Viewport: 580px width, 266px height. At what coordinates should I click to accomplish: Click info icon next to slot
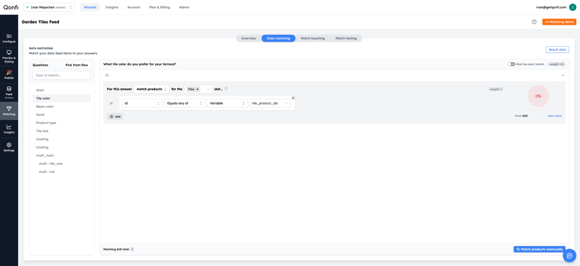tap(226, 88)
